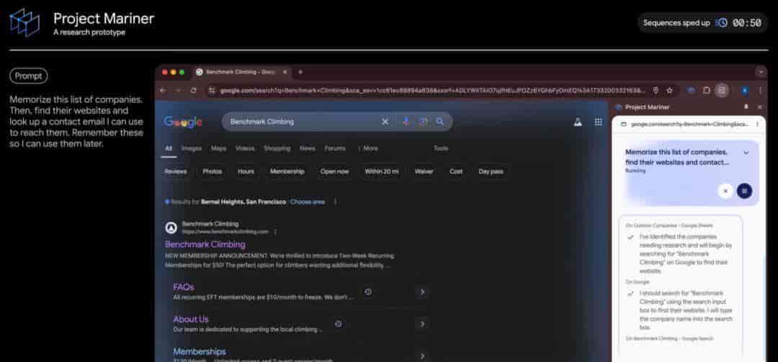Open Chrome three-dot menu
The image size is (778, 362).
(760, 90)
